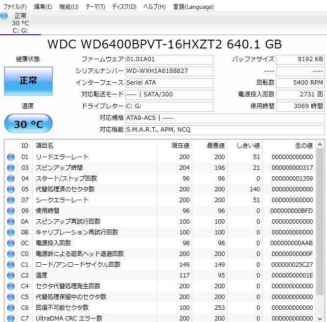The width and height of the screenshot is (327, 322).
Task: Click scrollbar up arrow in SMART list
Action: [x=320, y=144]
